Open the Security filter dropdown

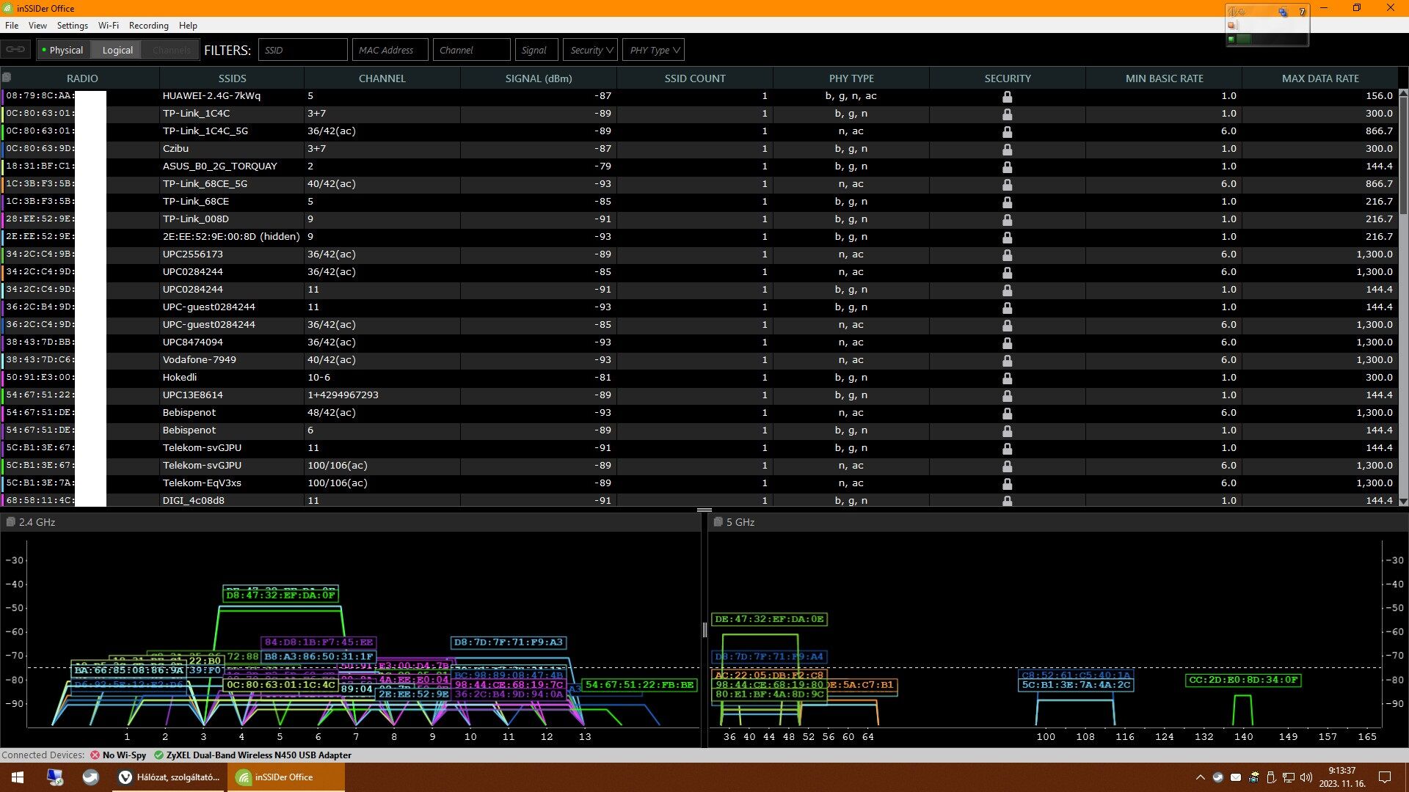[x=590, y=50]
